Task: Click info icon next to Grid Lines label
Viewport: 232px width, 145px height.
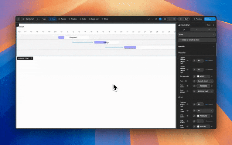Action: click(x=187, y=111)
